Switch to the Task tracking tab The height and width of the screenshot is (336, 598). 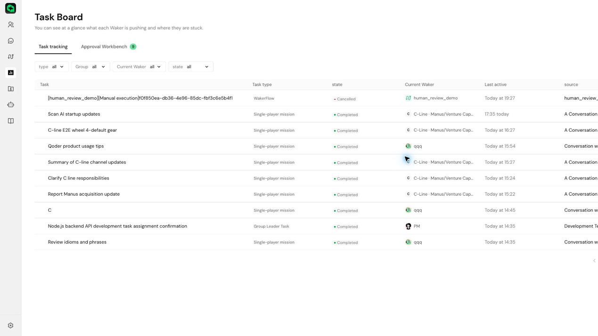pos(53,47)
